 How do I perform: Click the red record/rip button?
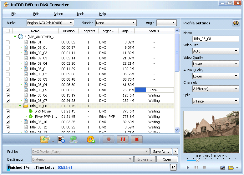(109, 139)
